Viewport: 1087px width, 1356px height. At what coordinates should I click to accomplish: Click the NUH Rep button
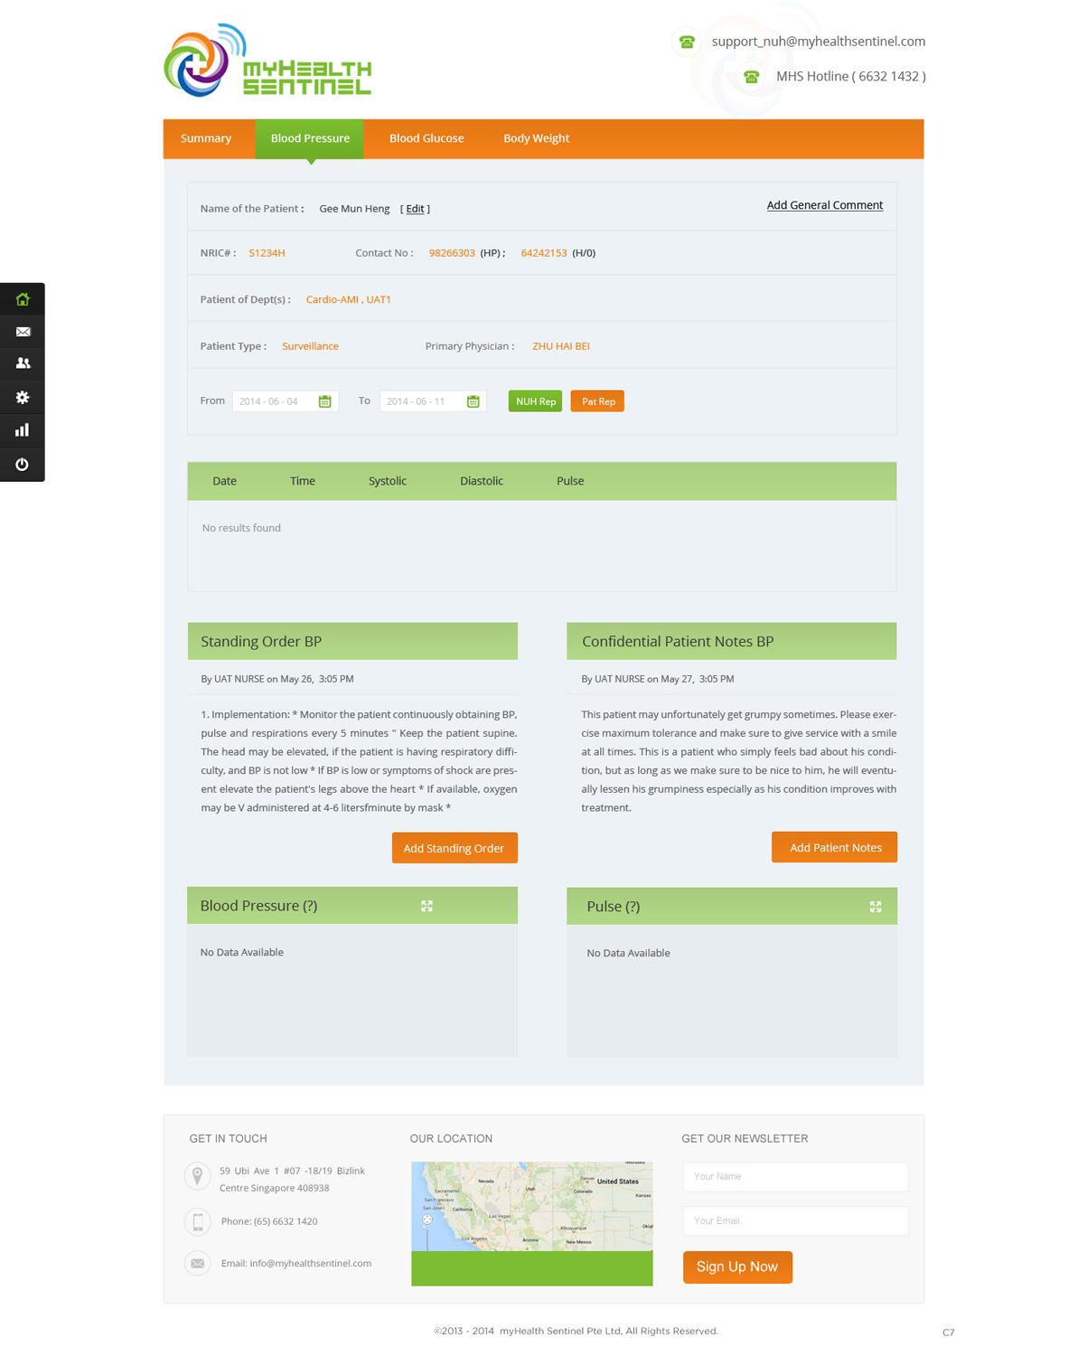click(535, 401)
